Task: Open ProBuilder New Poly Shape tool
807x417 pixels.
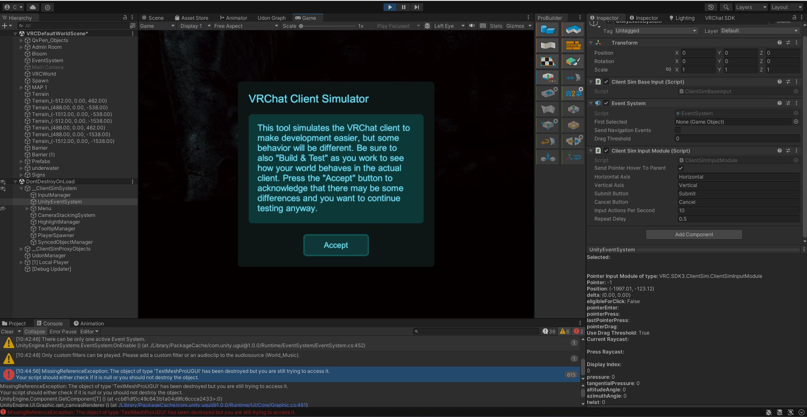Action: [x=573, y=29]
